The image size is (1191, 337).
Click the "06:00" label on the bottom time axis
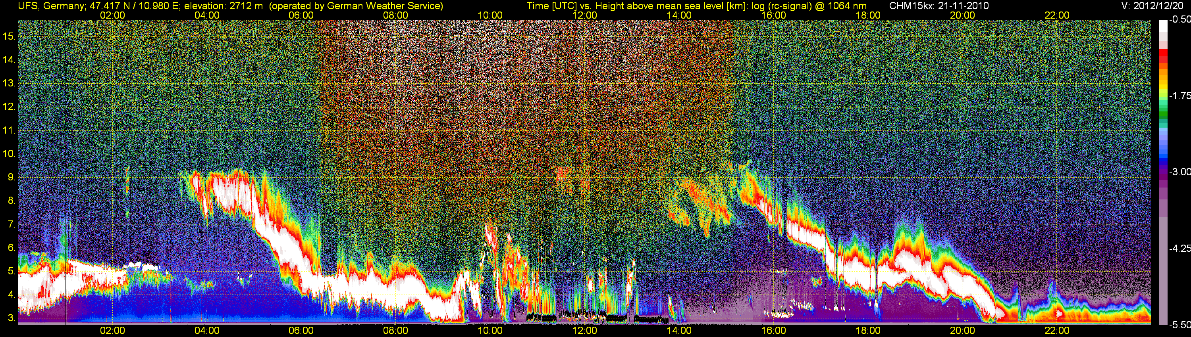tap(301, 331)
